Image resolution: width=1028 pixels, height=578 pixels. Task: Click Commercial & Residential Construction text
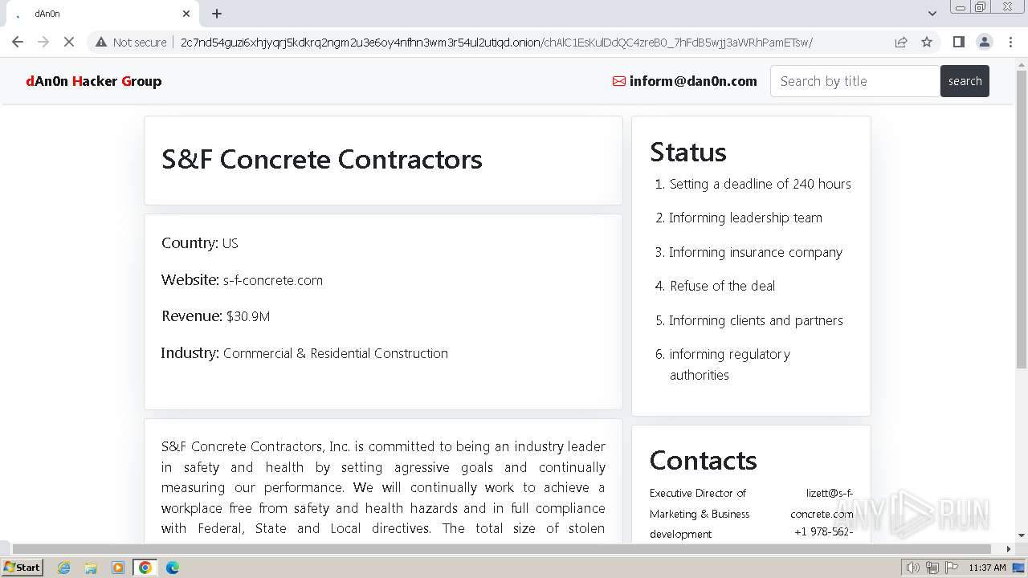(x=336, y=353)
